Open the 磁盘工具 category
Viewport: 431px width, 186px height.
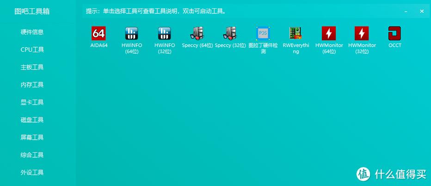32,120
